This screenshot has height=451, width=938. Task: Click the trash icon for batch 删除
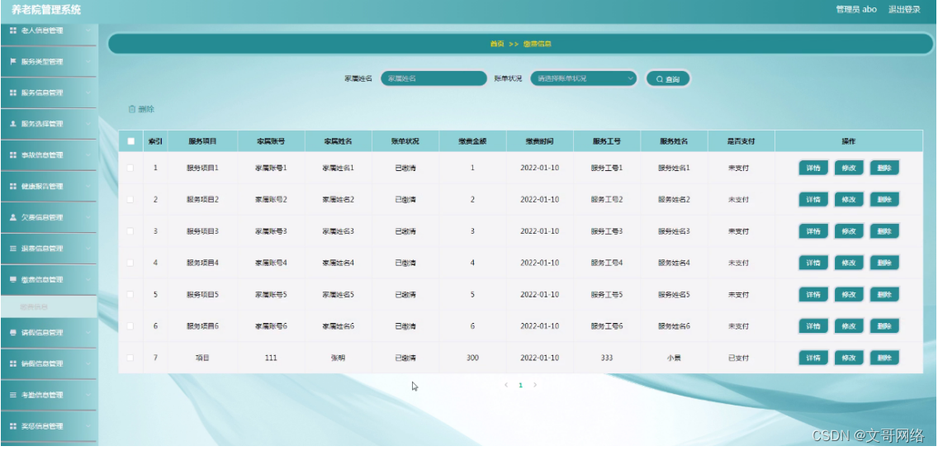pos(132,109)
